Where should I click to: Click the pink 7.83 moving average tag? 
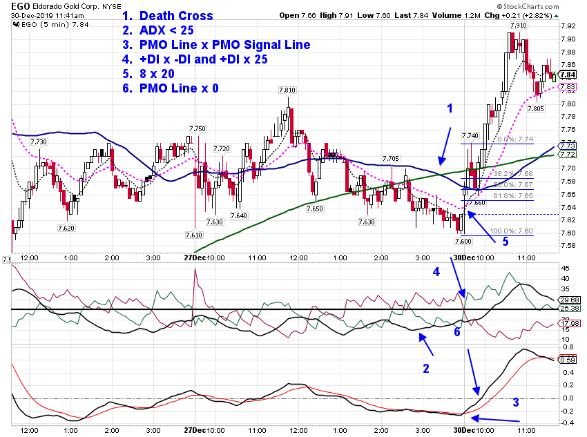(568, 87)
